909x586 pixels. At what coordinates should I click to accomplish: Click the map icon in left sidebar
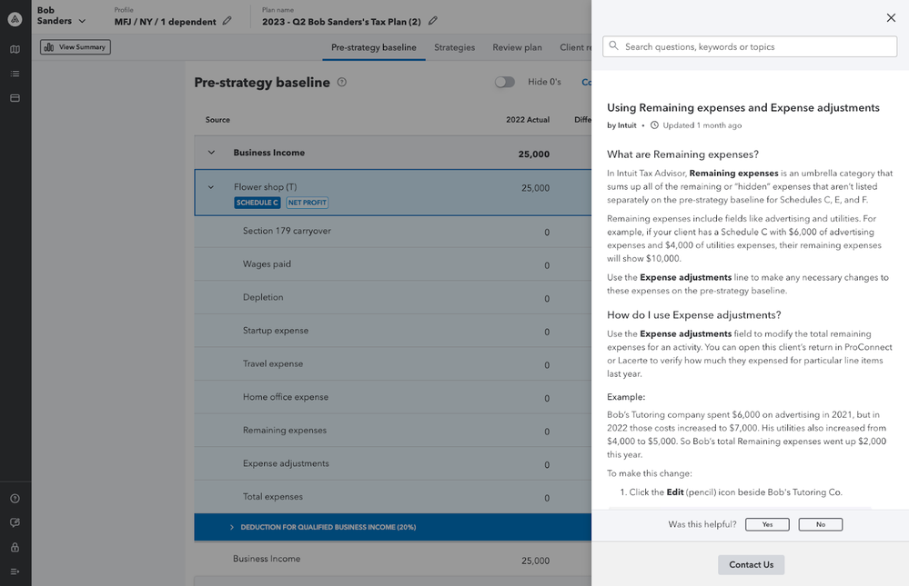(15, 49)
